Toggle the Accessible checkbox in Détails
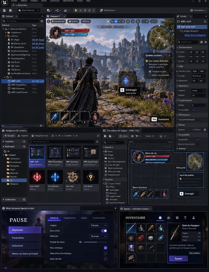This screenshot has height=272, width=209. click(198, 140)
